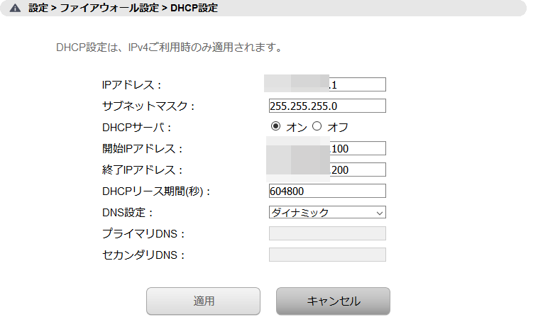Image resolution: width=538 pixels, height=317 pixels.
Task: Click the DHCP設定 breadcrumb item
Action: (194, 8)
